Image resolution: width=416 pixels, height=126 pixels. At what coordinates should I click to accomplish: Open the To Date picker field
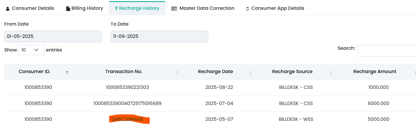[159, 37]
